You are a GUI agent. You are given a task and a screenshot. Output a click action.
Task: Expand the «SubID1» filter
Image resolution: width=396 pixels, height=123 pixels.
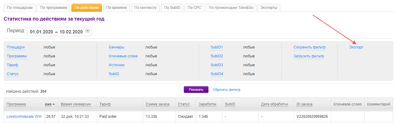217,47
